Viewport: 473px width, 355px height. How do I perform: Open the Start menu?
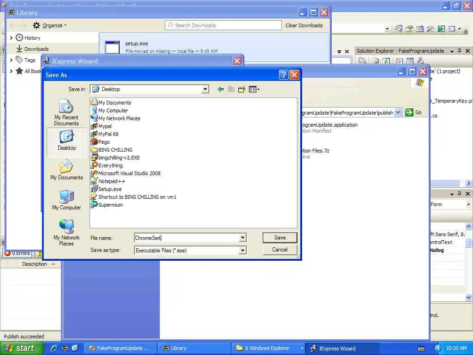coord(21,348)
